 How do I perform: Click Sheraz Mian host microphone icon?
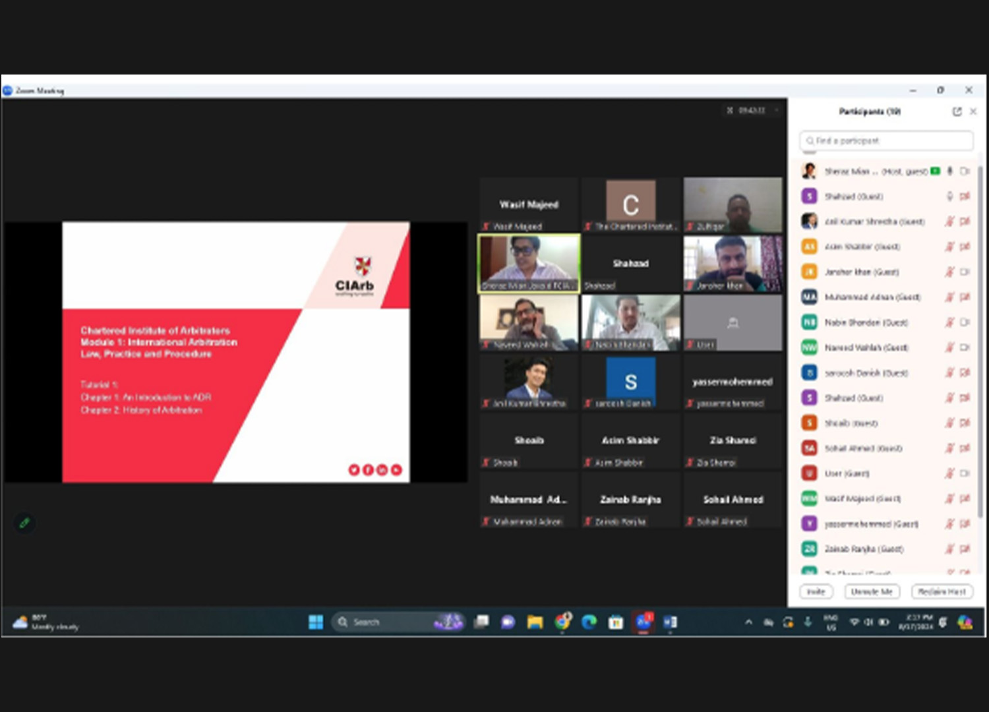(949, 171)
